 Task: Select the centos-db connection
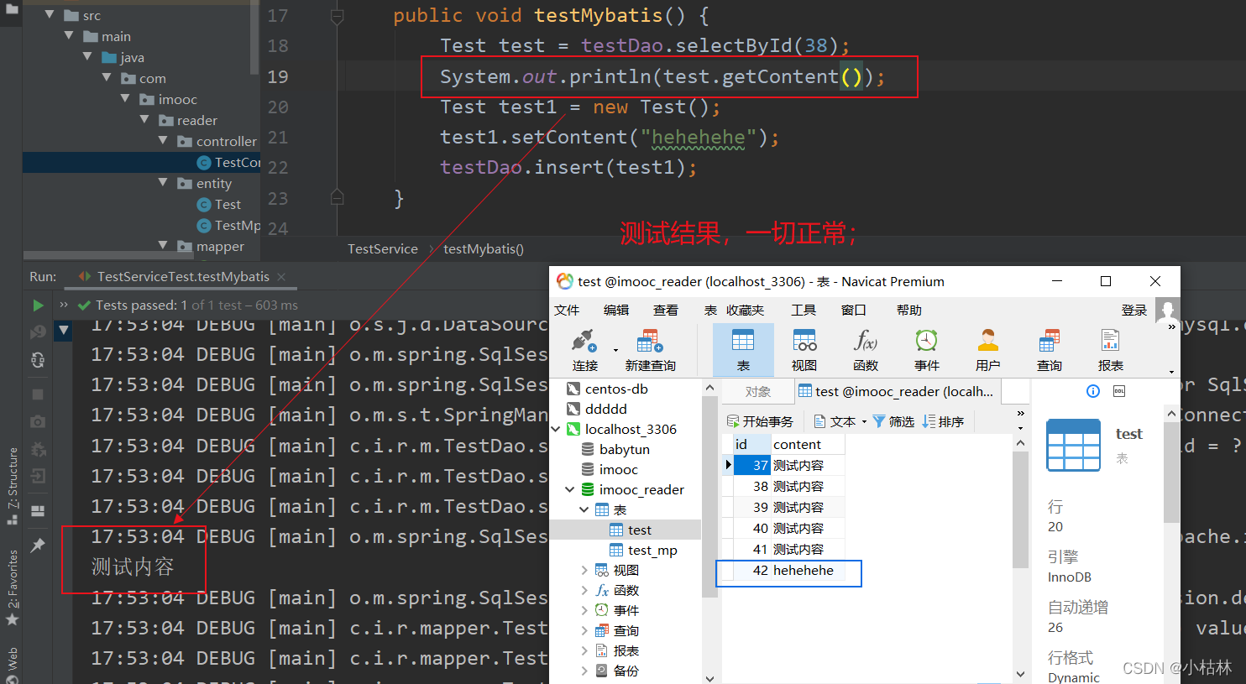pyautogui.click(x=616, y=389)
